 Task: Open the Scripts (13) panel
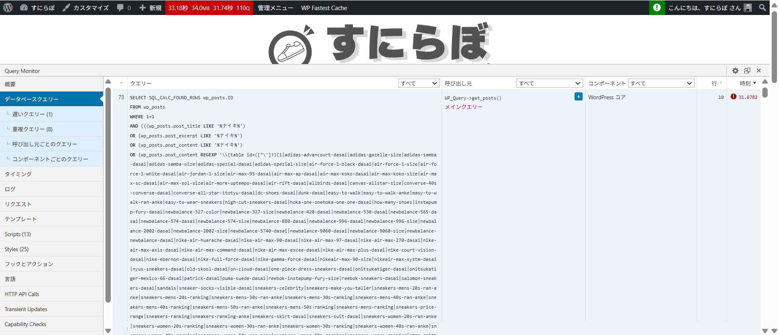52,234
